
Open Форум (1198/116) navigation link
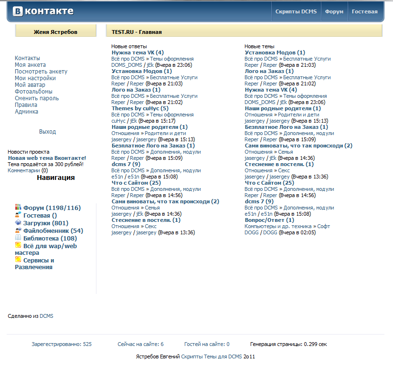(52, 208)
